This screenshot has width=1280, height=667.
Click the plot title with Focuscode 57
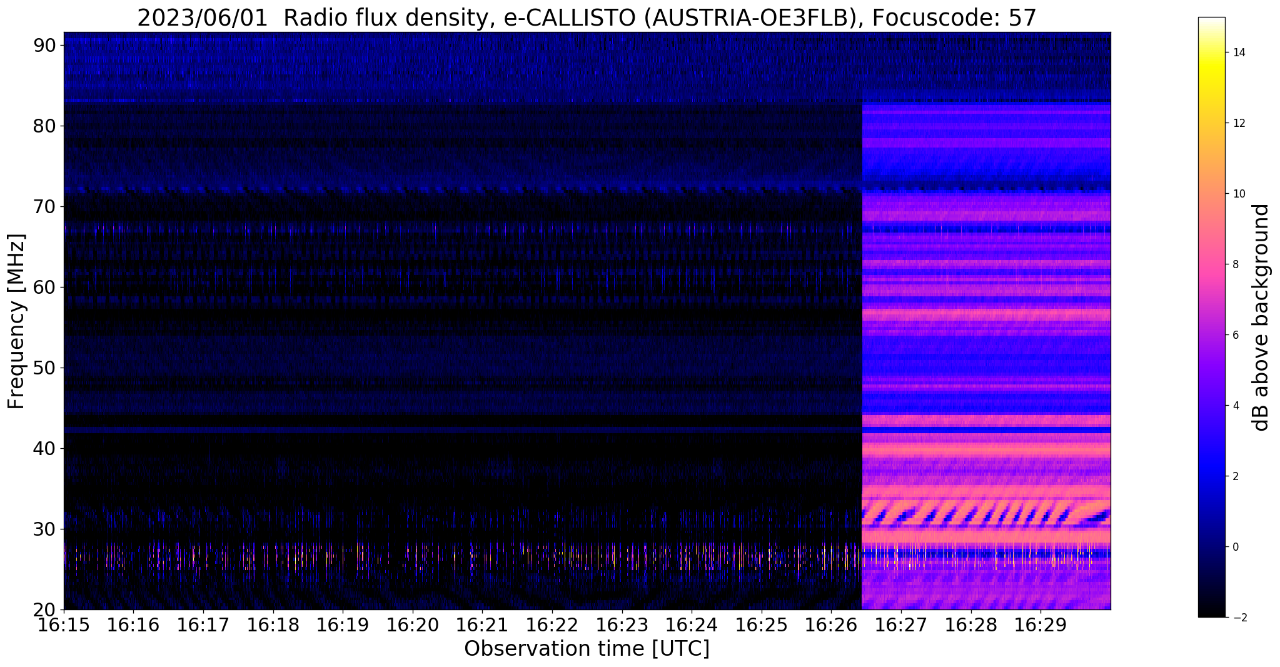(x=587, y=18)
